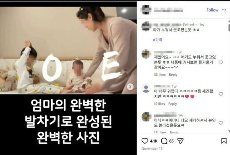
Task: Open the post comments via speech bubble icon
Action: tap(164, 141)
